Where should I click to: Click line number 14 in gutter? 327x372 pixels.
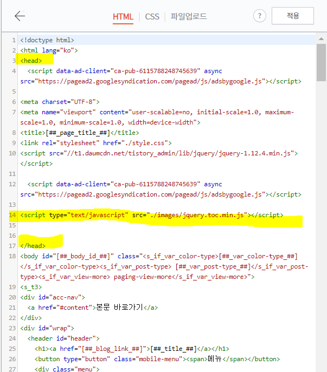coord(12,215)
